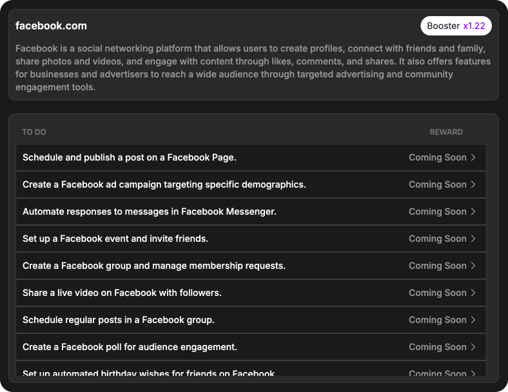Click the Booster x1.22 badge
Viewport: 508px width, 392px height.
456,26
